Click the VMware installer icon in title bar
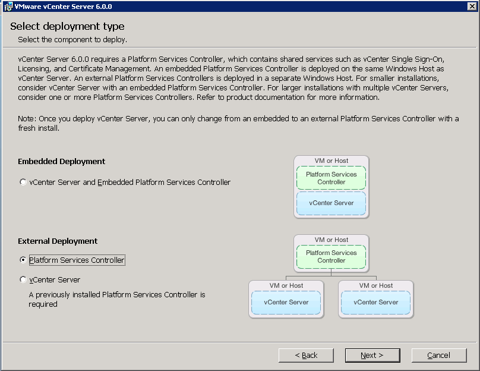The width and height of the screenshot is (480, 371). click(8, 7)
